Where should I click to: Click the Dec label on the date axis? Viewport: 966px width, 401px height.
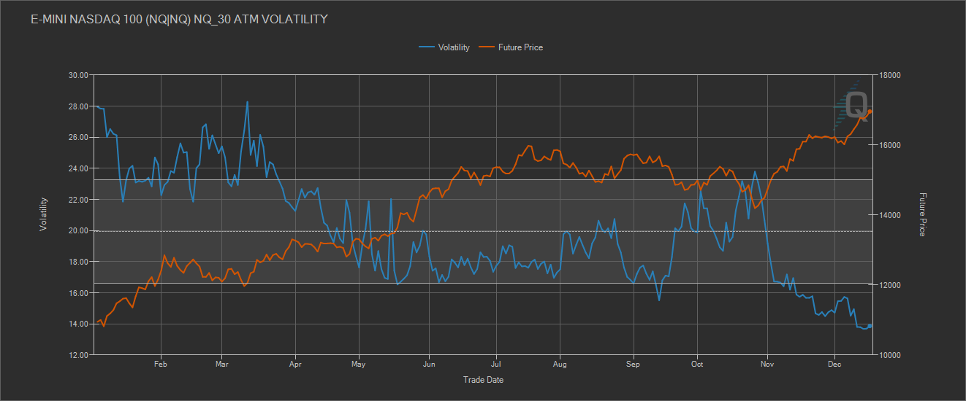tap(834, 364)
